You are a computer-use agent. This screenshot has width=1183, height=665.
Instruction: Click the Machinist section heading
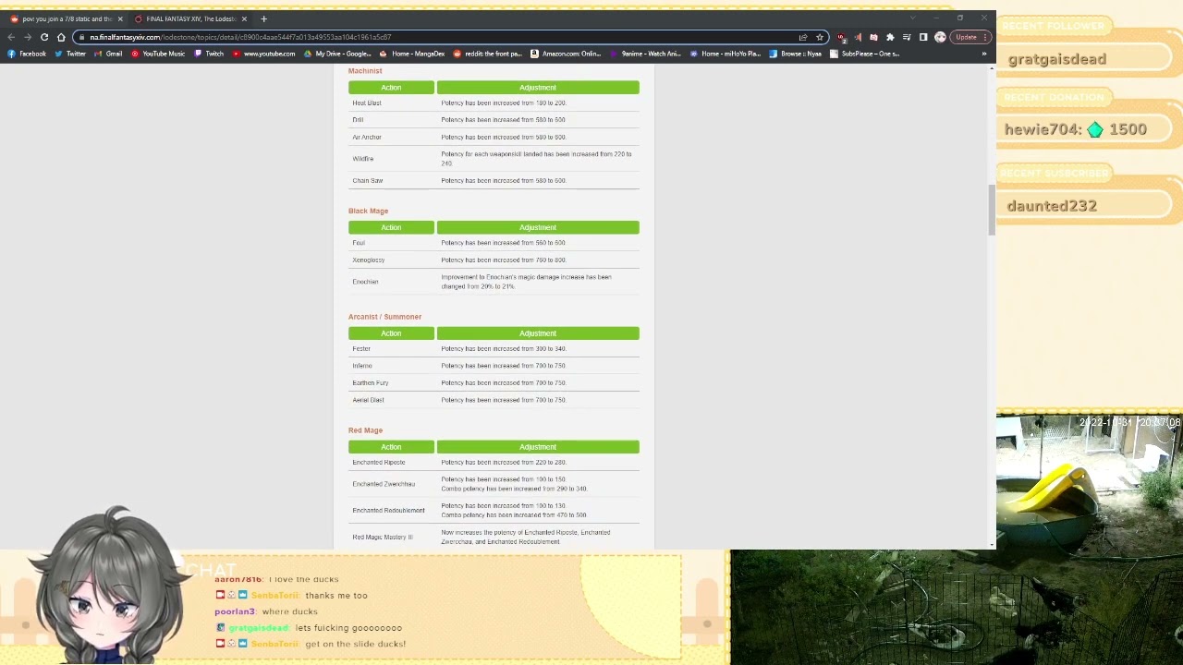tap(365, 71)
